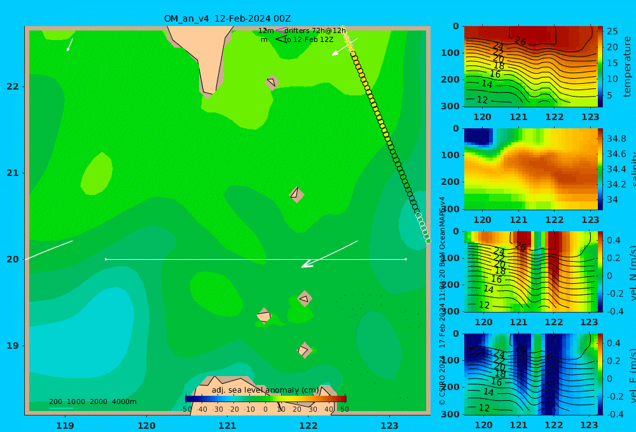Click the 'temperature' axis label
The width and height of the screenshot is (636, 432).
[x=627, y=67]
